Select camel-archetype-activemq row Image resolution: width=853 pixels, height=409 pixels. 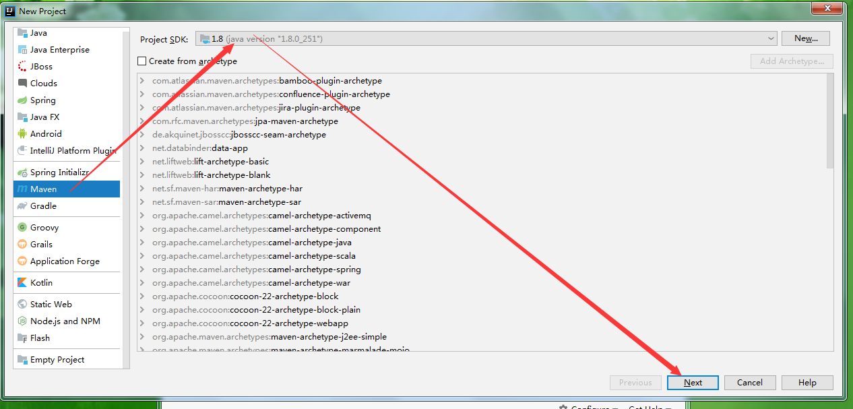point(481,216)
